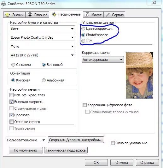This screenshot has width=163, height=168.
Task: Click the printer icon on Главное tab
Action: (30, 15)
